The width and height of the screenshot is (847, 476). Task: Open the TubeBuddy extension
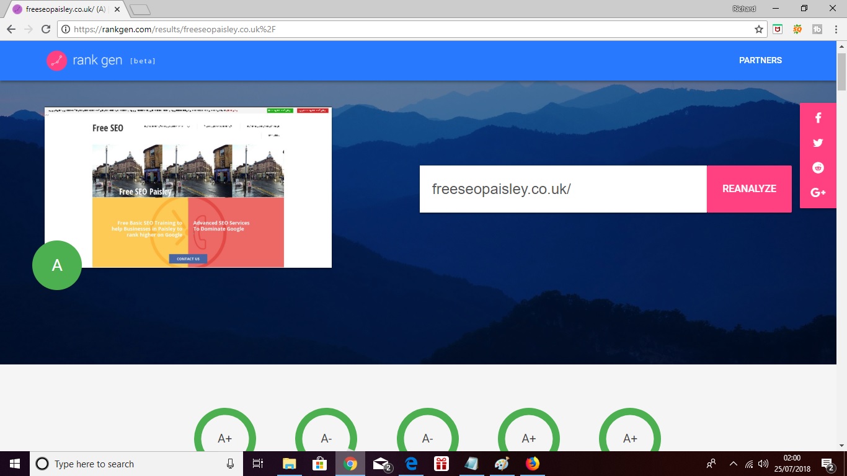coord(817,29)
